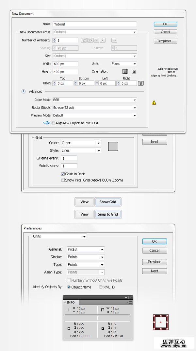Click the Templates button

point(165,41)
